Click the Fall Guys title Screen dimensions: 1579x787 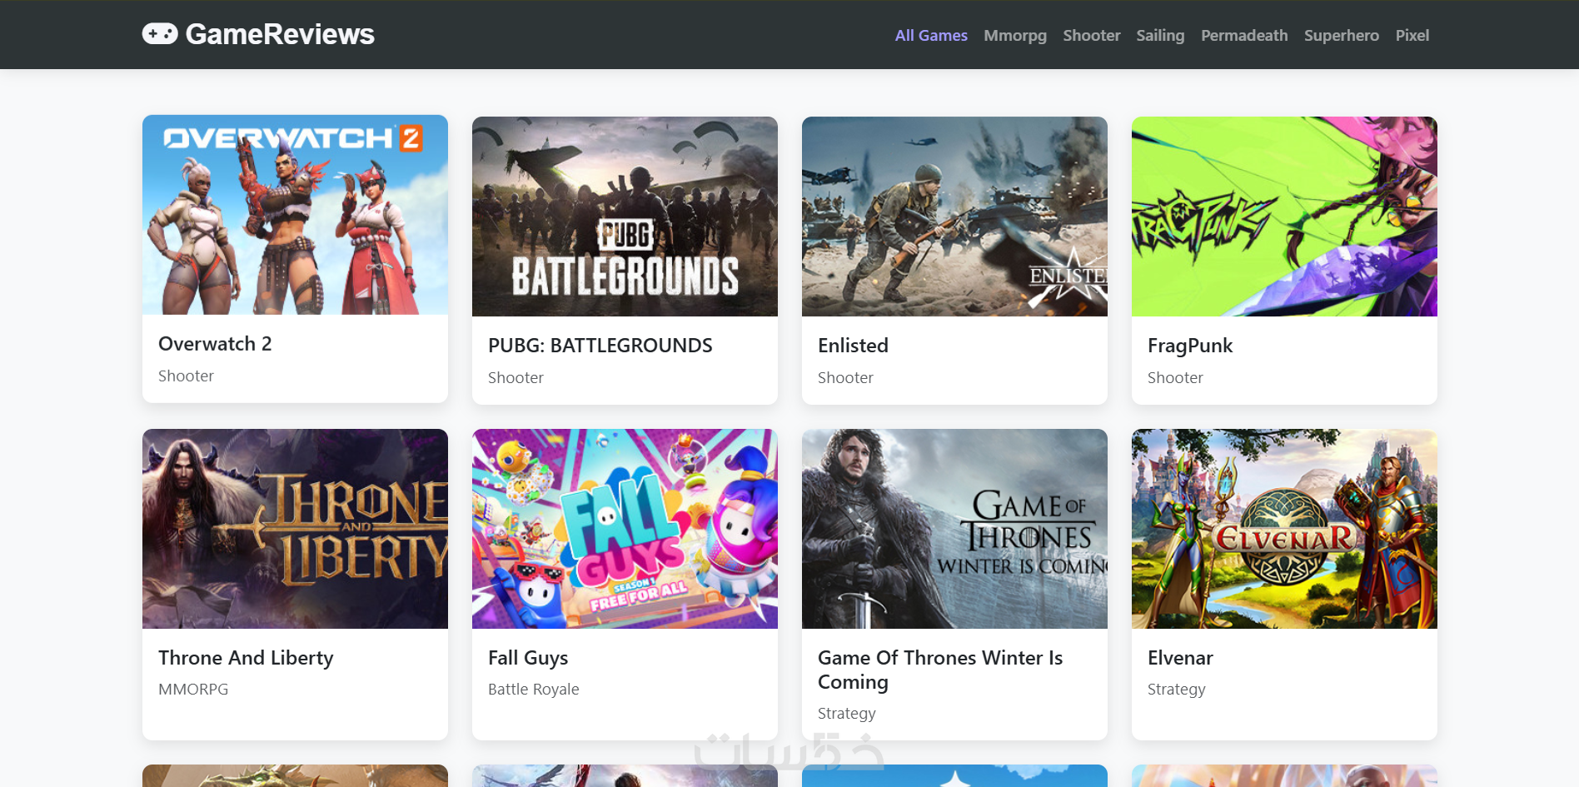click(x=528, y=658)
